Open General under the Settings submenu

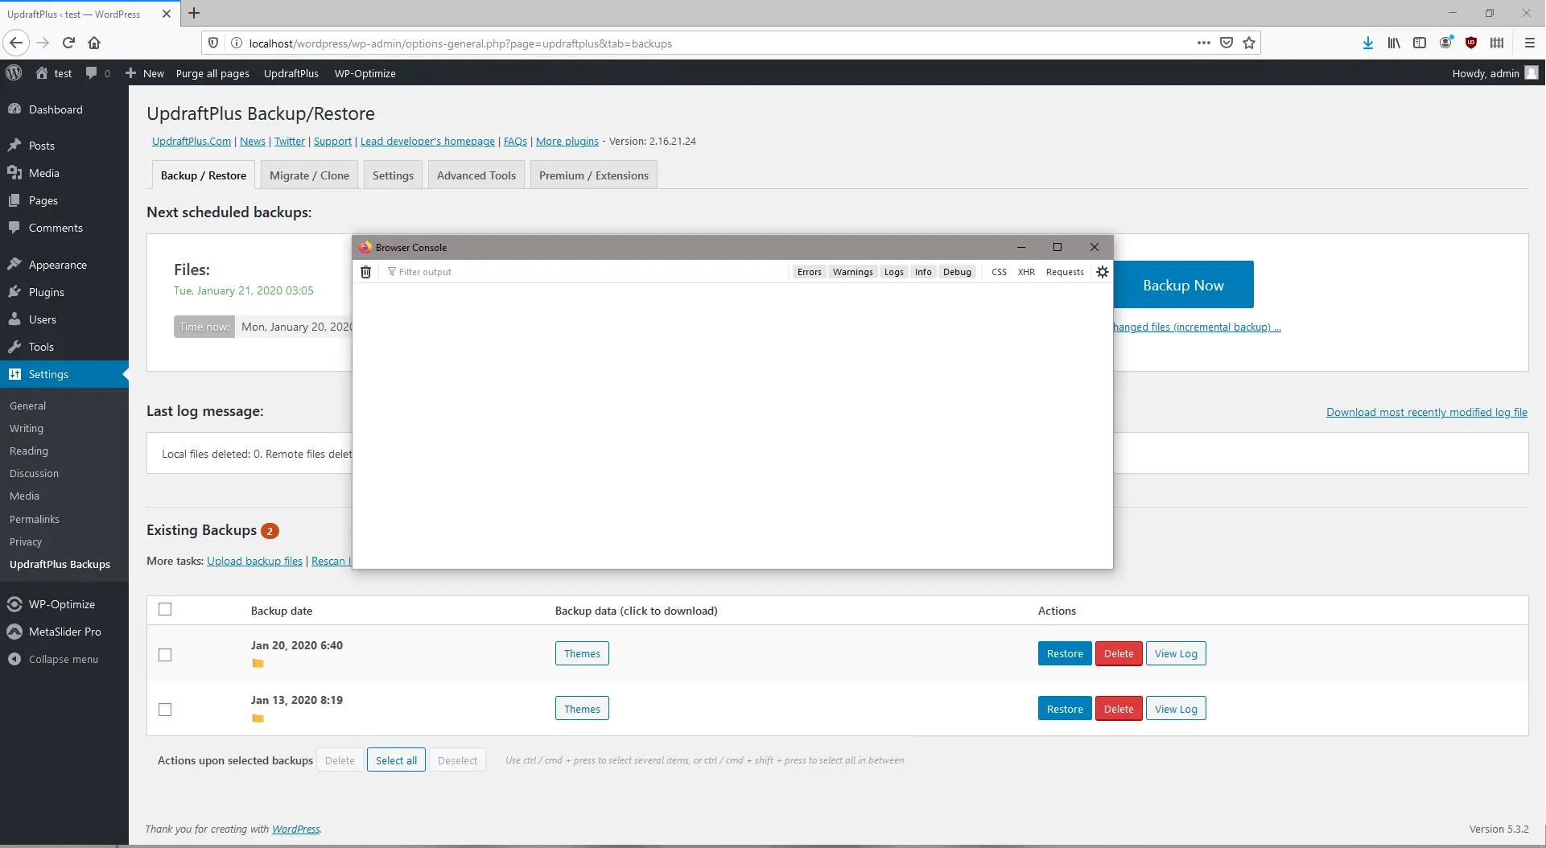coord(27,406)
